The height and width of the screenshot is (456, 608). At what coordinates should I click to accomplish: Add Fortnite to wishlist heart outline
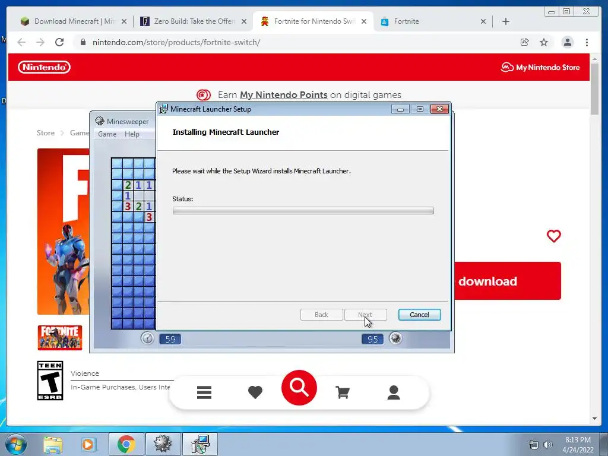click(554, 236)
